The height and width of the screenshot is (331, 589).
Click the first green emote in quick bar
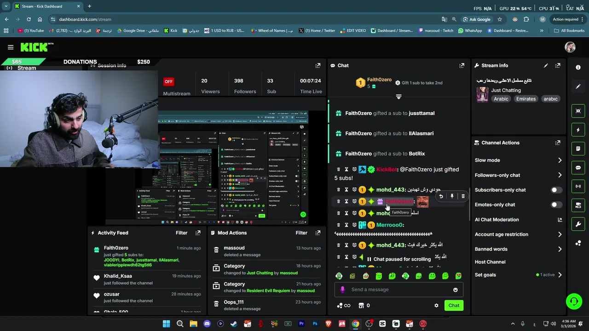[339, 276]
